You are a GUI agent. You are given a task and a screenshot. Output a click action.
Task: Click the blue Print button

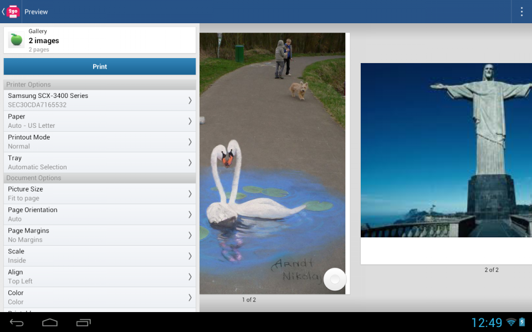[100, 66]
